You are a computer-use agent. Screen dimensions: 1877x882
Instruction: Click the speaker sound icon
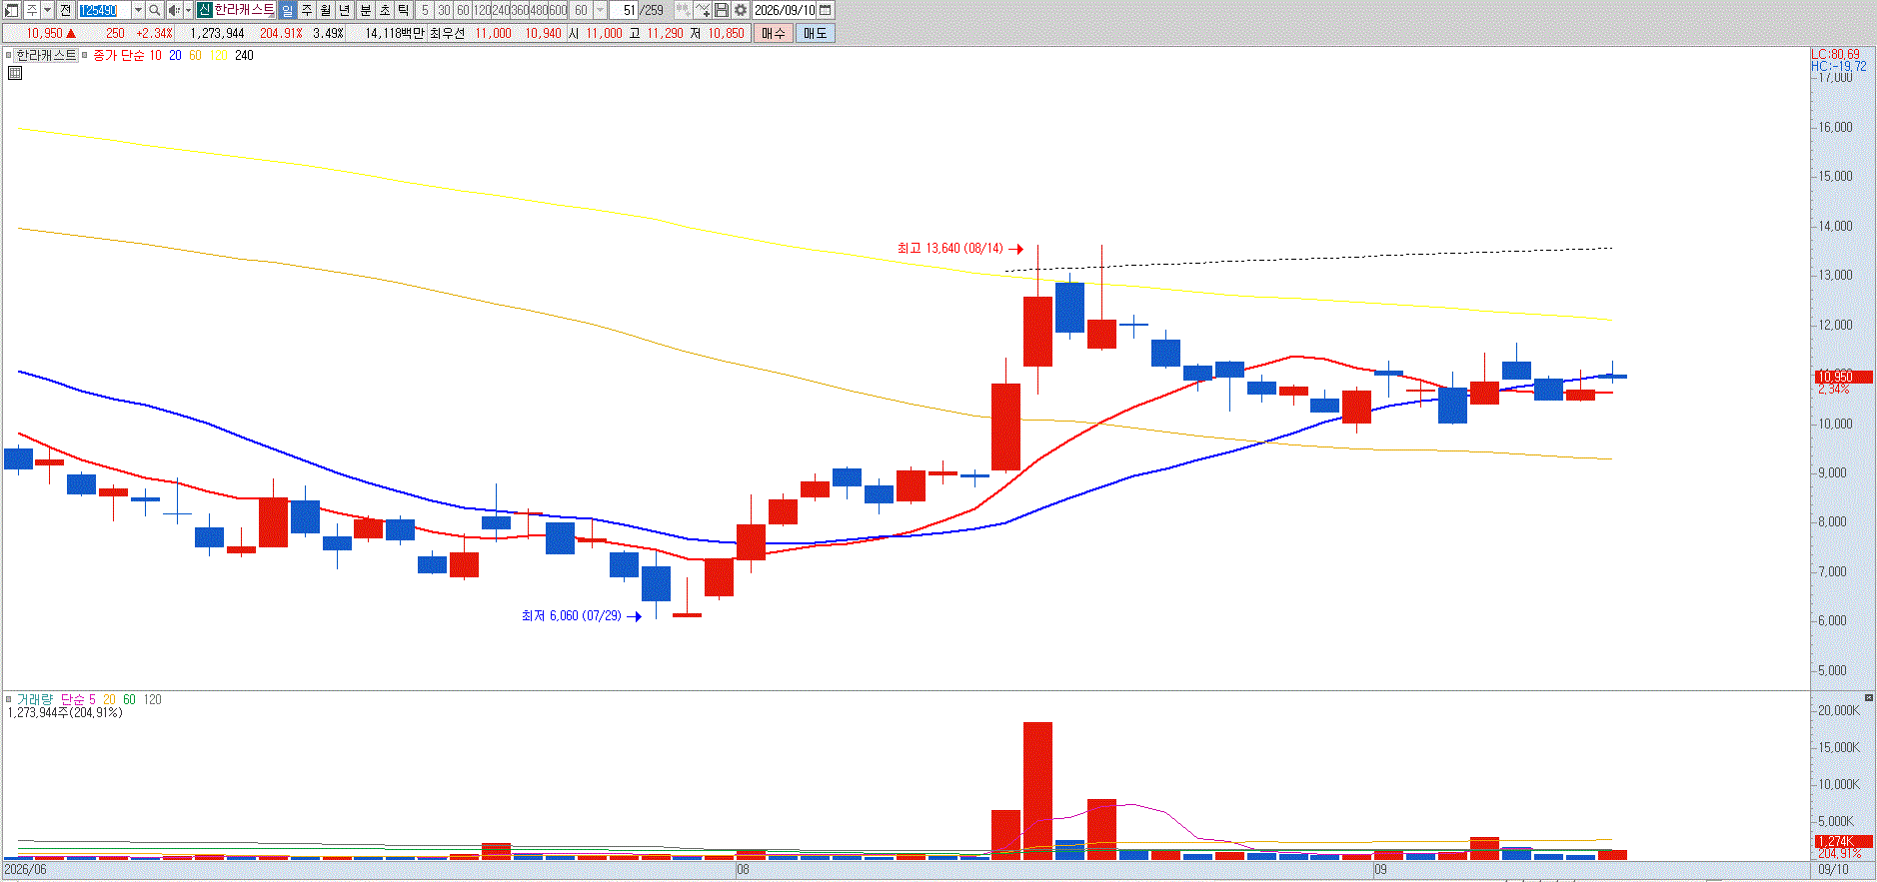click(174, 10)
